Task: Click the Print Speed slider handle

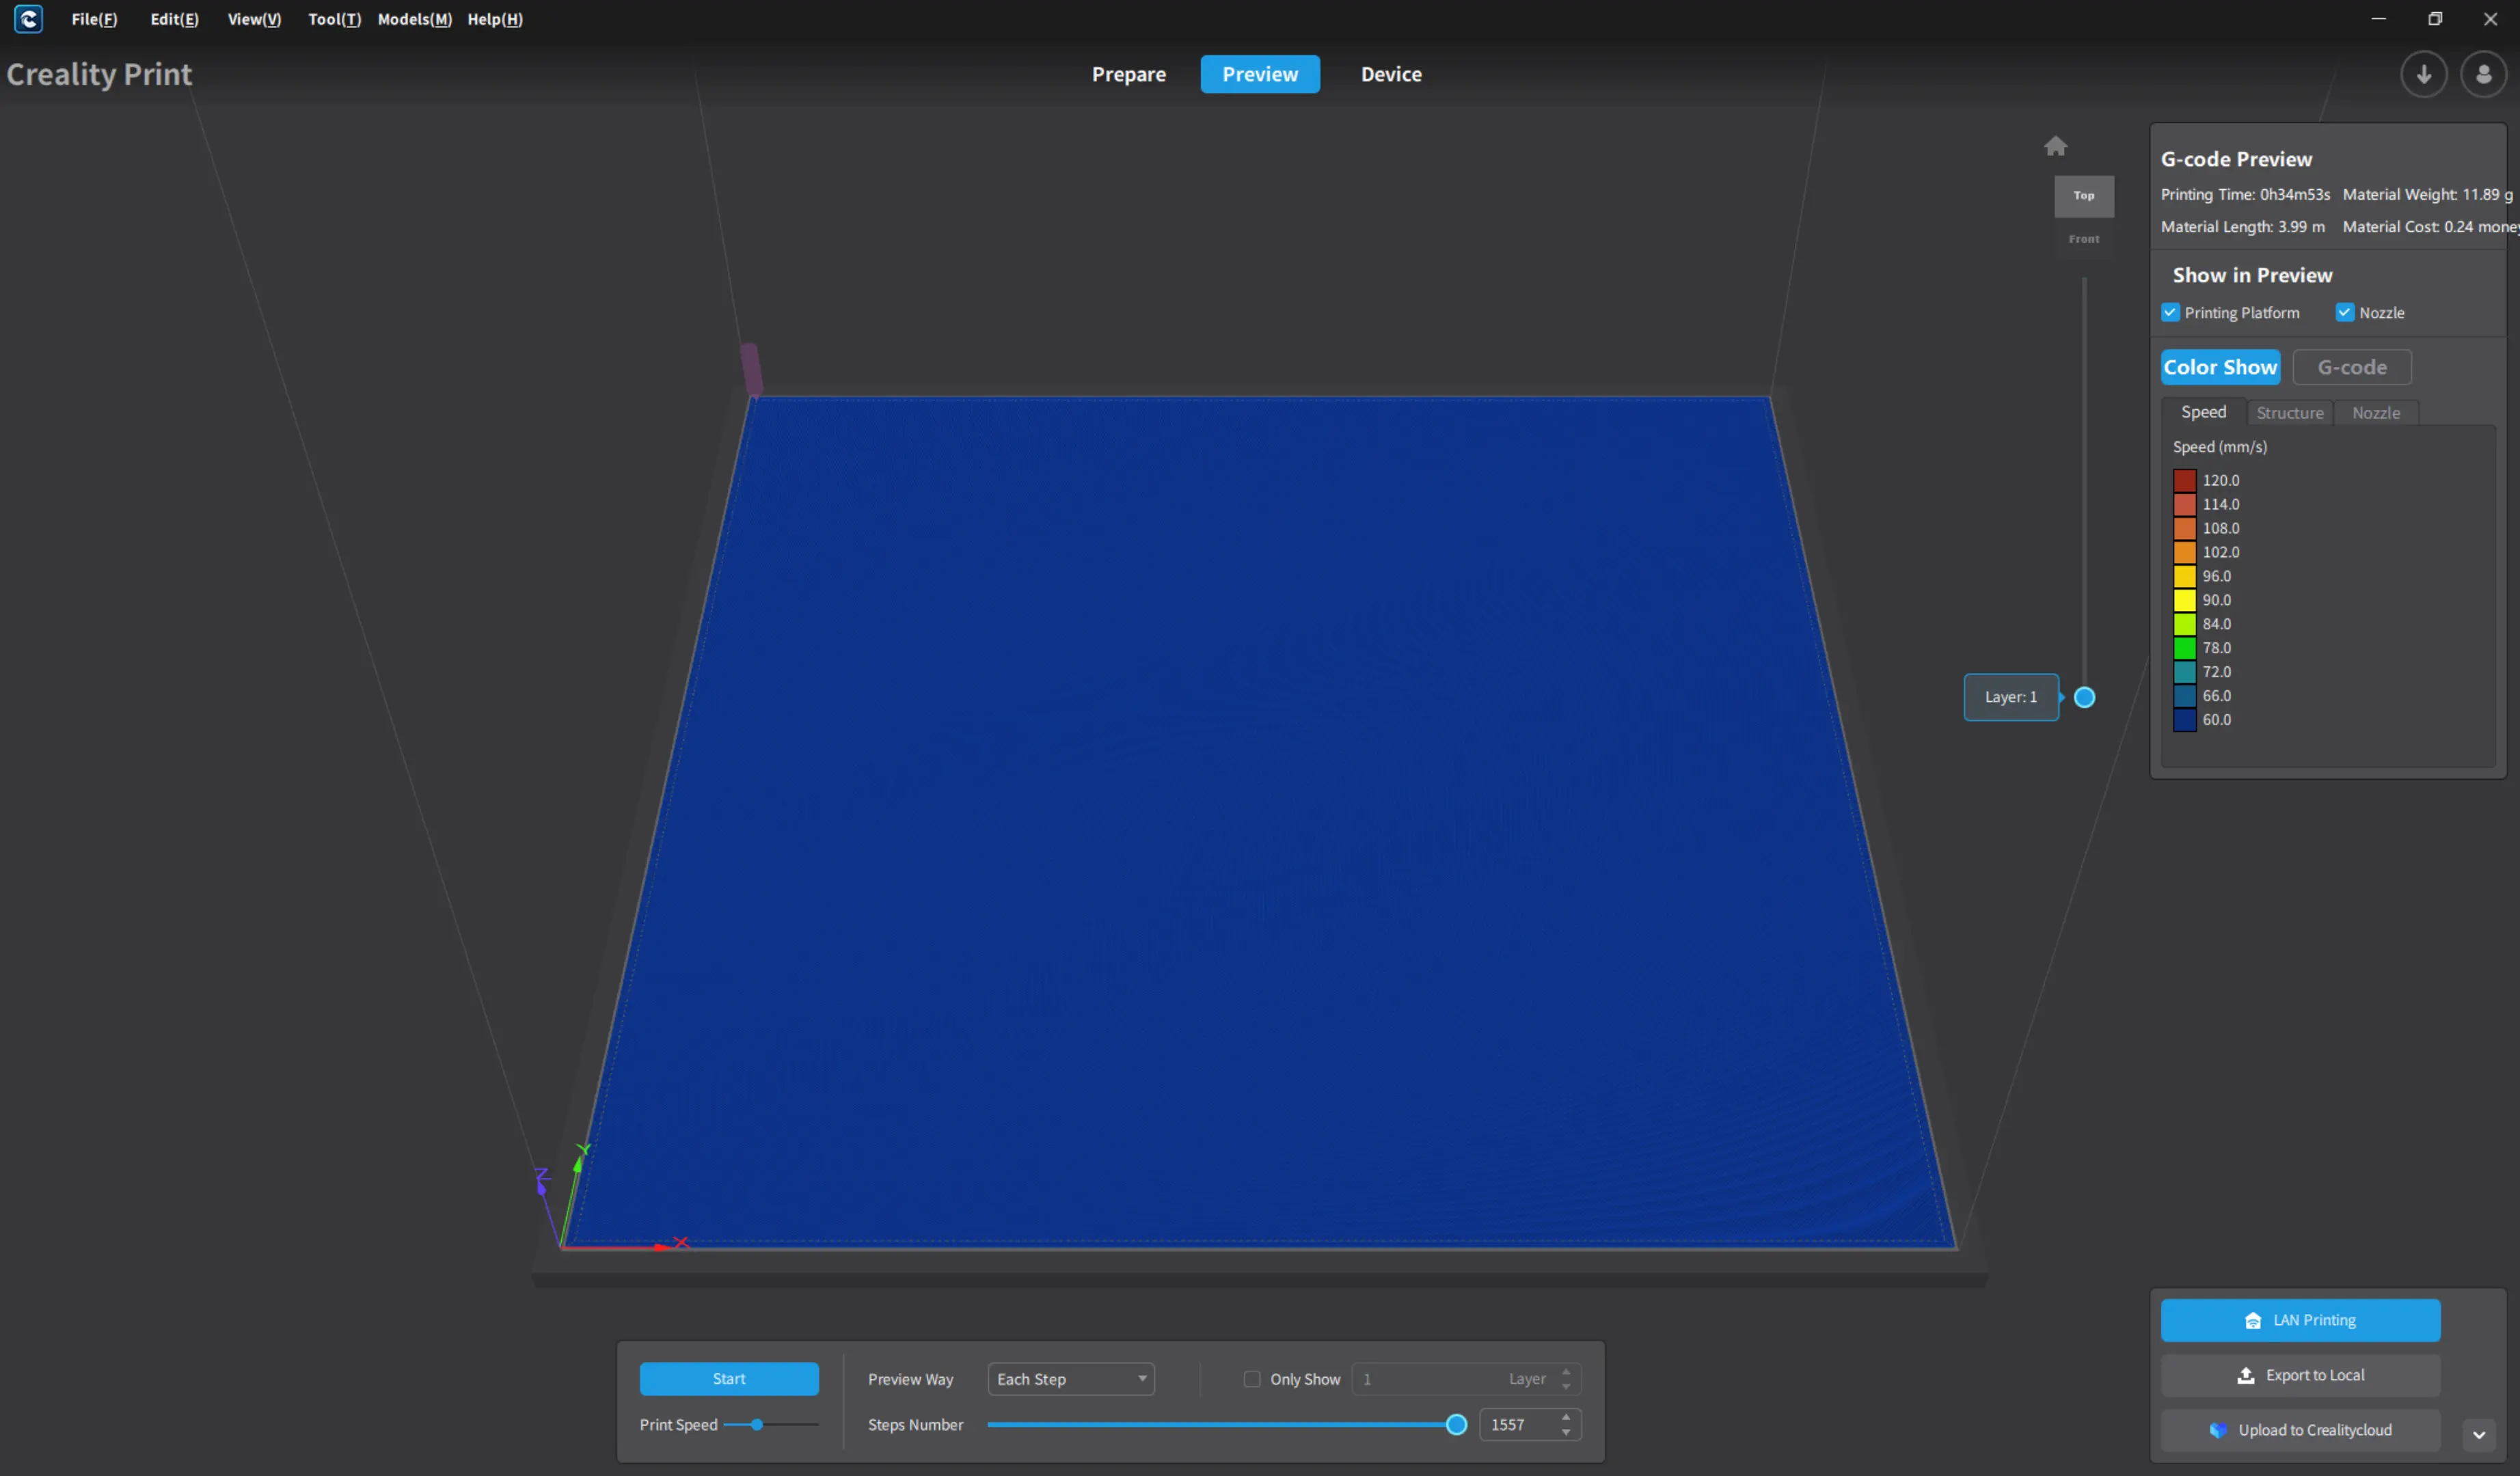Action: pos(757,1425)
